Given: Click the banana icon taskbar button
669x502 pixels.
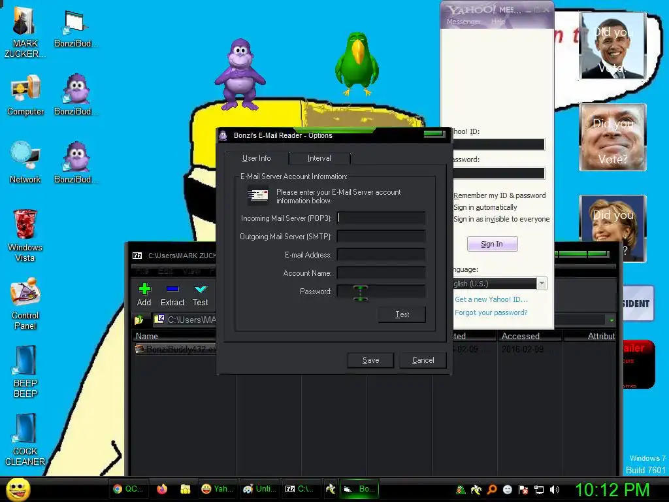Looking at the screenshot, I should [330, 489].
